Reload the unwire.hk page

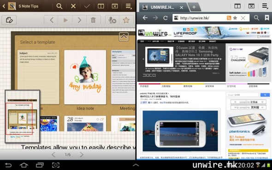166,18
